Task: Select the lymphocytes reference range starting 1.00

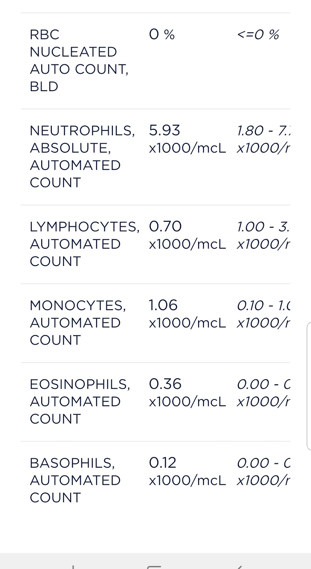Action: click(x=263, y=235)
